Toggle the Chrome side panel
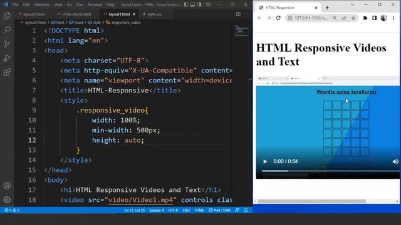 click(x=375, y=18)
